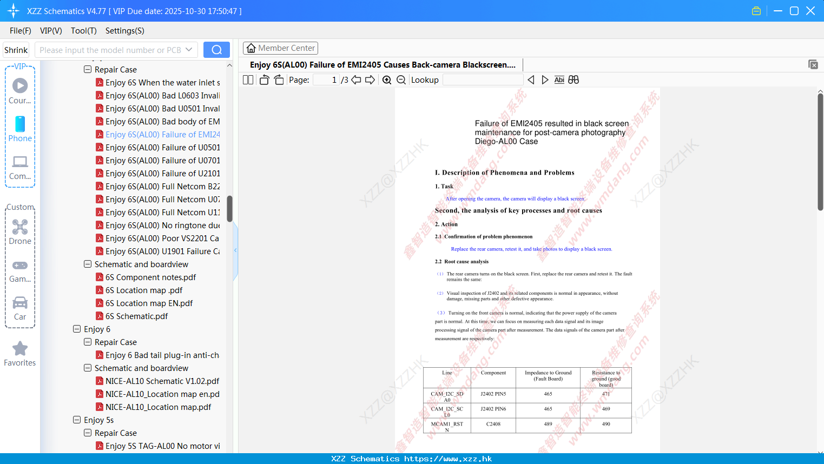Open Enjoy 6S(AL00) U1901 Failure case

tap(158, 251)
